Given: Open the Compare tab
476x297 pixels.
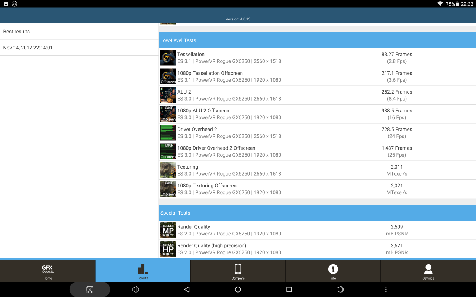Looking at the screenshot, I should click(x=238, y=271).
